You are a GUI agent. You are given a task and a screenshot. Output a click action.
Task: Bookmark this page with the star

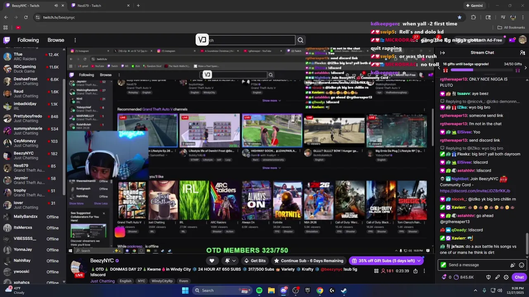[460, 17]
